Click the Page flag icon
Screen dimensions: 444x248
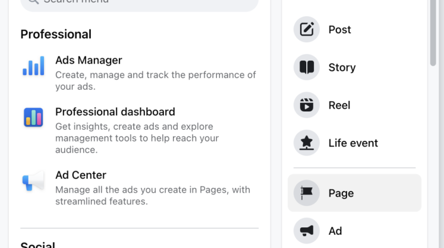(307, 193)
